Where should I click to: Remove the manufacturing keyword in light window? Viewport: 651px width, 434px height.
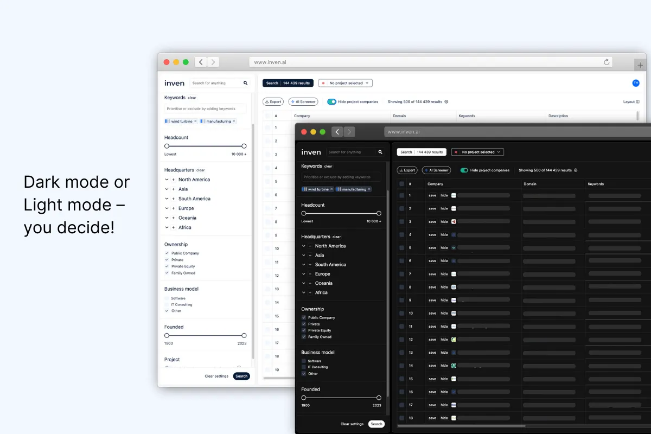click(x=234, y=122)
